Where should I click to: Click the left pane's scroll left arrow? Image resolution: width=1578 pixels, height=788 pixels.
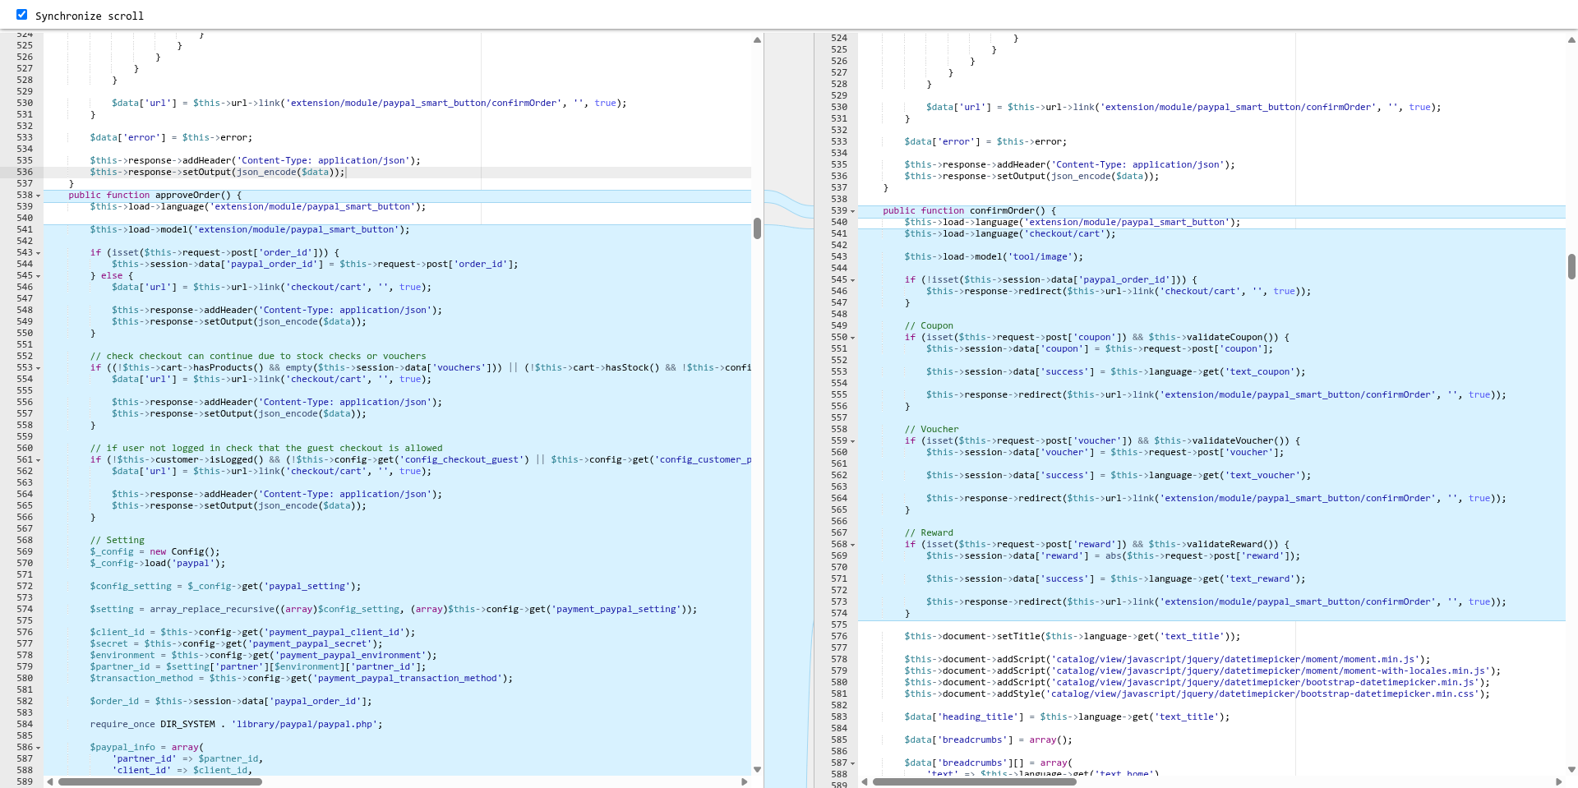(50, 781)
